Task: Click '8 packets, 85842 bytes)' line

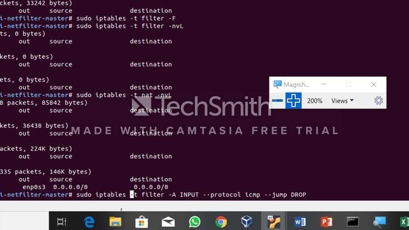Action: [x=43, y=103]
